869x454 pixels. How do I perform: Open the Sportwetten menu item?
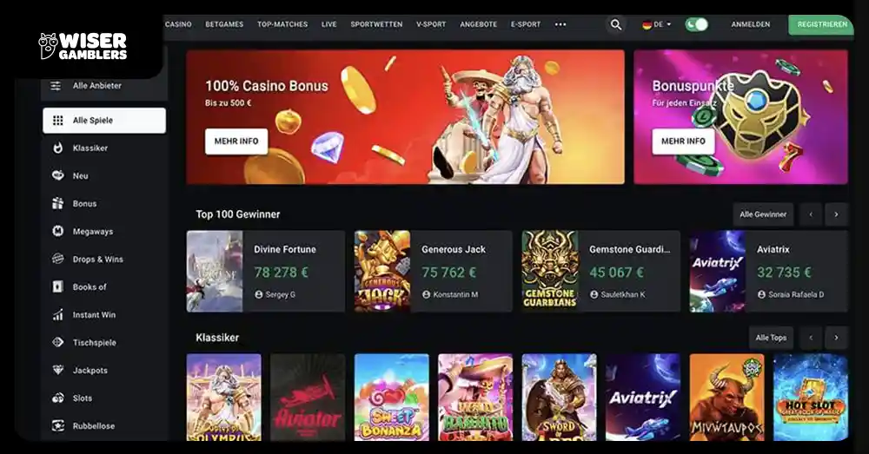pyautogui.click(x=376, y=24)
